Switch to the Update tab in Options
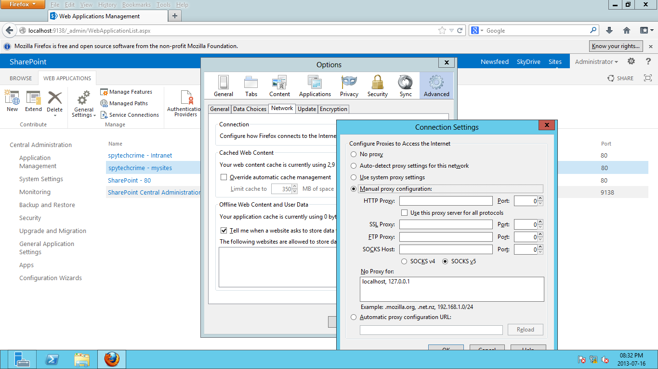Viewport: 658px width, 369px height. [x=307, y=109]
